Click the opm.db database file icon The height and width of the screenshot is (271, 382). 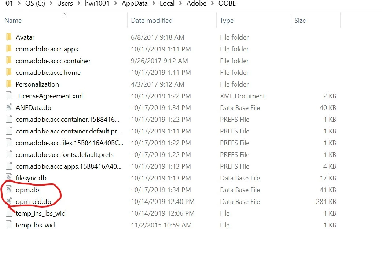click(9, 189)
